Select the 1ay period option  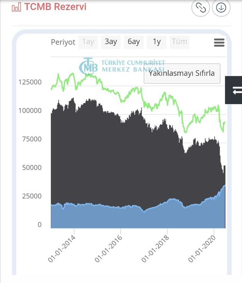tap(88, 42)
